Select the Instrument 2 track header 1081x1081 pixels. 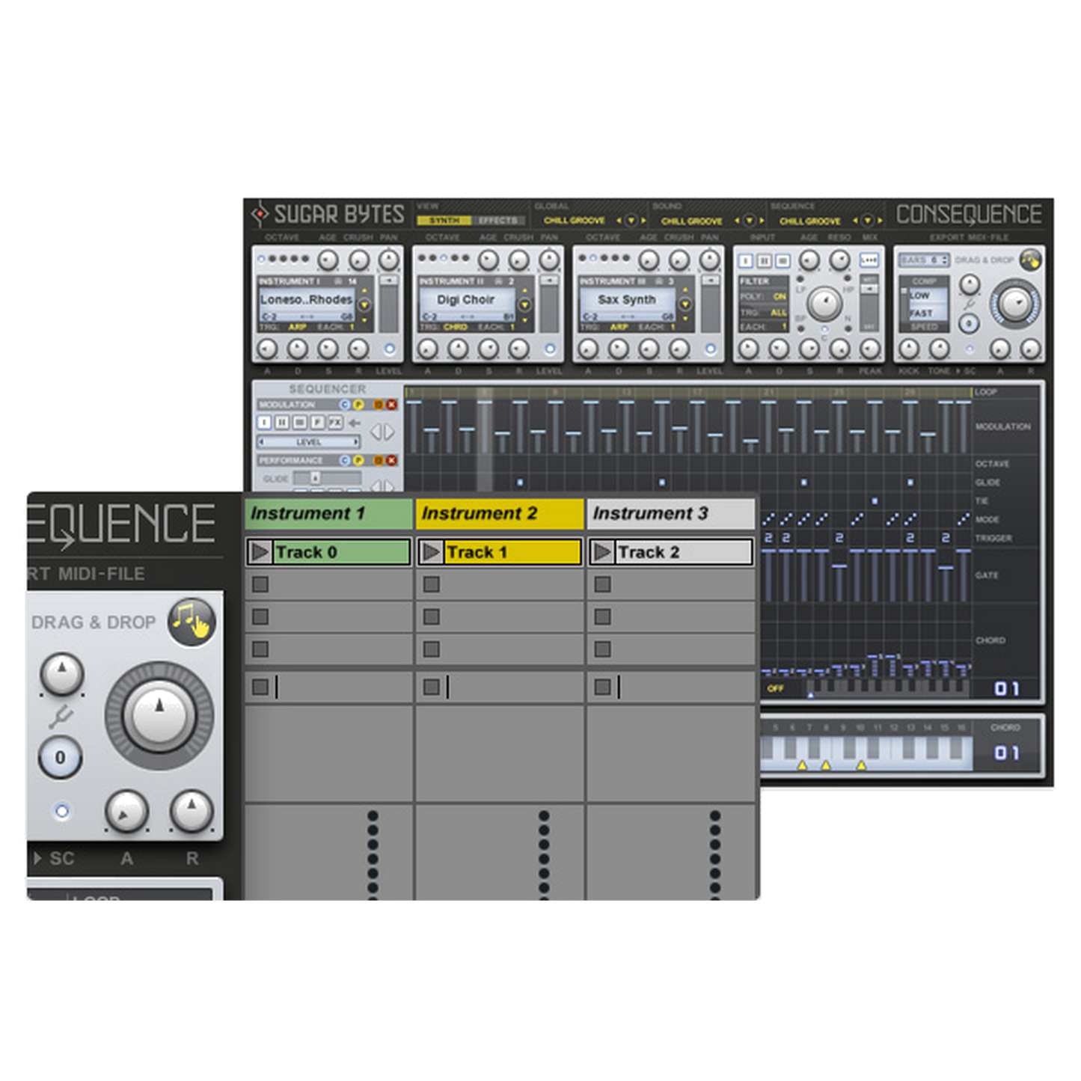499,514
